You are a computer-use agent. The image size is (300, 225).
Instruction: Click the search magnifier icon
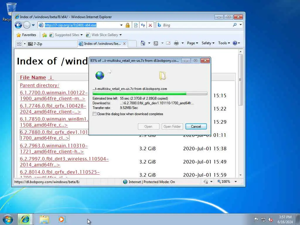(235, 25)
